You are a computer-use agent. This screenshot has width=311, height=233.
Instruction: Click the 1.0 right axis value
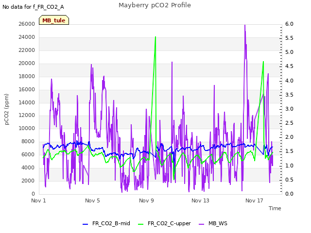click(289, 166)
